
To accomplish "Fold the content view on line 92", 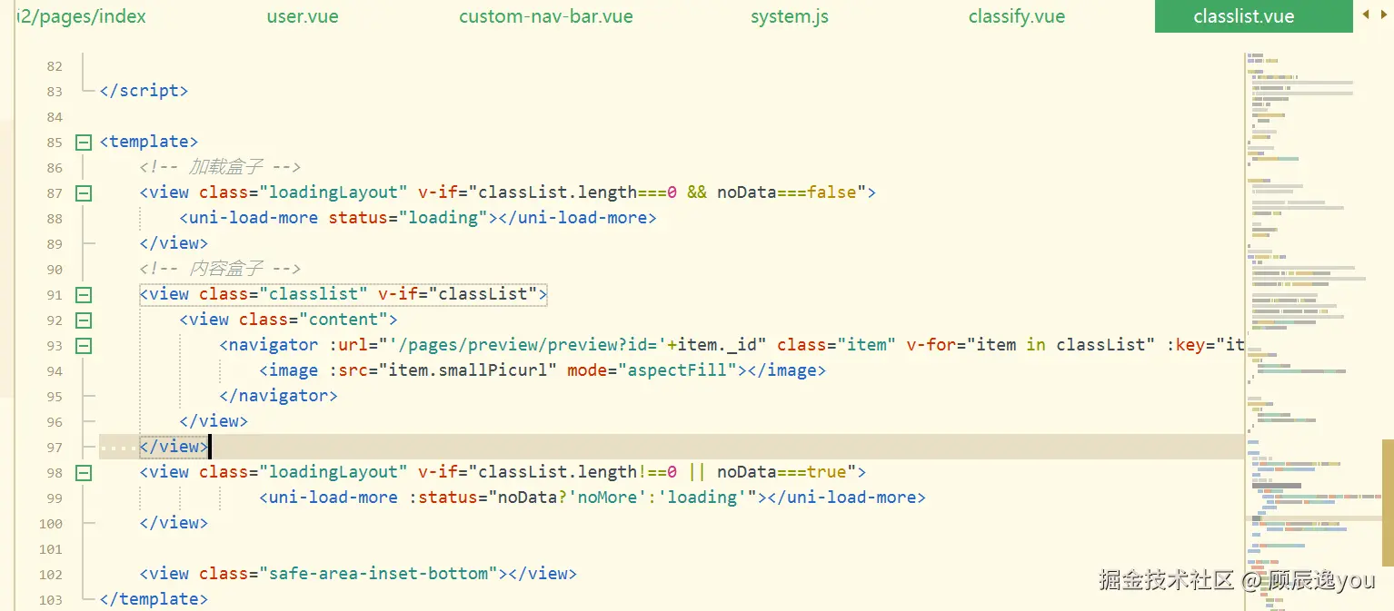I will [84, 320].
